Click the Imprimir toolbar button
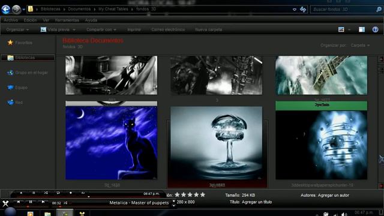 point(134,29)
